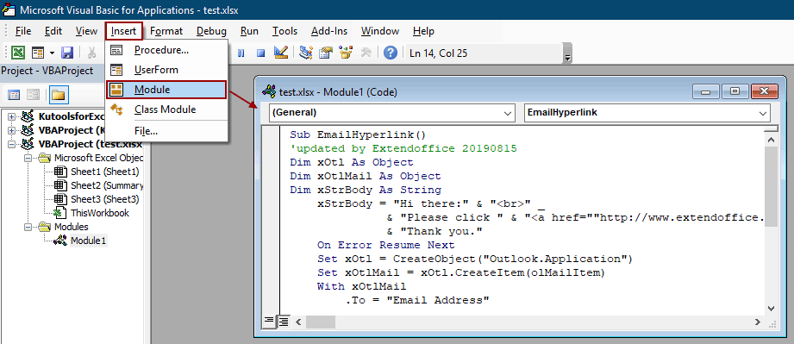Click code window horizontal scroll right arrow
This screenshot has width=794, height=344.
pos(758,322)
